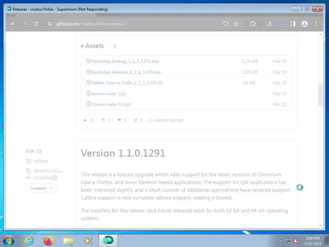Click the network tray icon

point(289,241)
